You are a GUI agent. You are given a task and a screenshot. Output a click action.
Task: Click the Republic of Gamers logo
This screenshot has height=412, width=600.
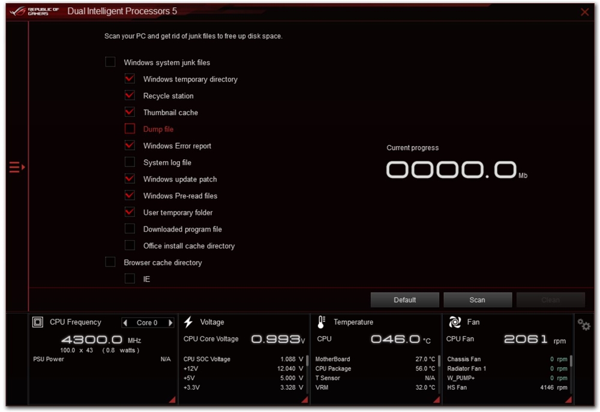35,11
